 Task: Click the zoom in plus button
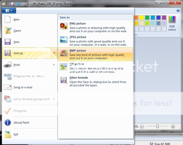pyautogui.click(x=173, y=126)
